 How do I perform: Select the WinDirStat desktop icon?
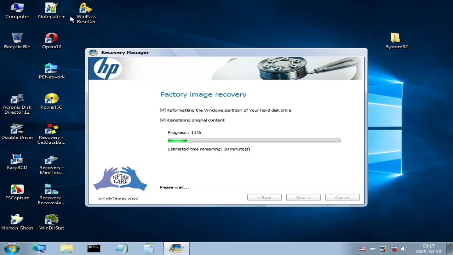click(x=52, y=222)
